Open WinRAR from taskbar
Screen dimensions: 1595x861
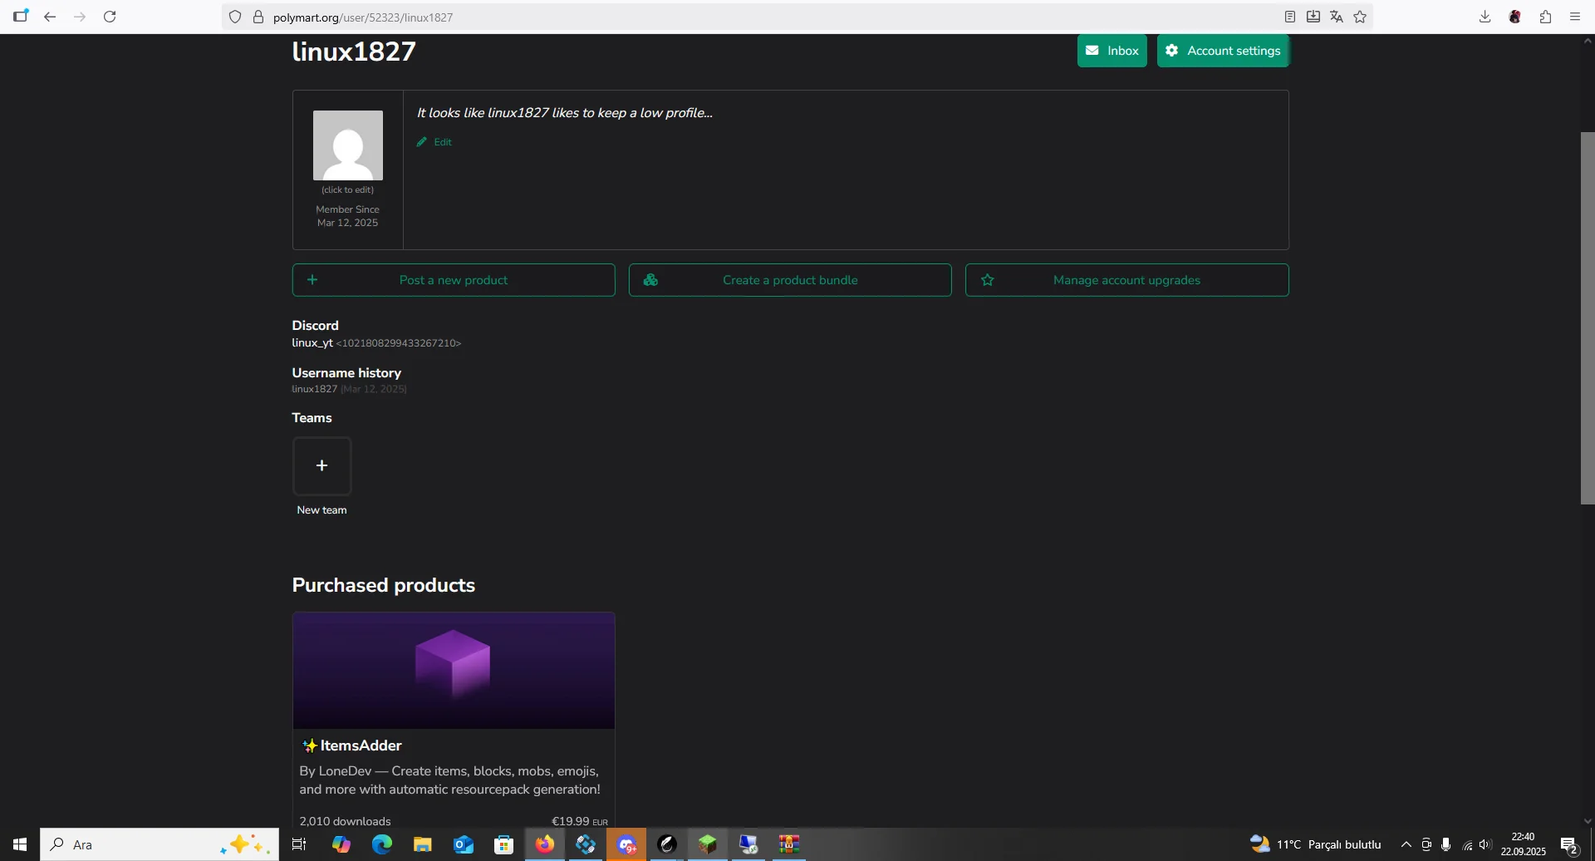789,844
